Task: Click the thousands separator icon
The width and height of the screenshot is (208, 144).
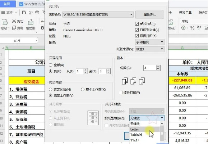Action: coord(199,27)
